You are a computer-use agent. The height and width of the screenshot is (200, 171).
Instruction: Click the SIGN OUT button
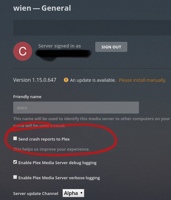pyautogui.click(x=111, y=47)
